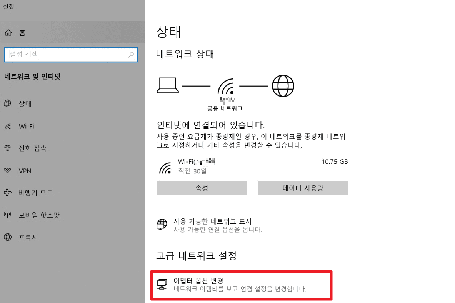This screenshot has width=455, height=303.
Task: Click the internet globe icon in diagram
Action: click(x=283, y=85)
